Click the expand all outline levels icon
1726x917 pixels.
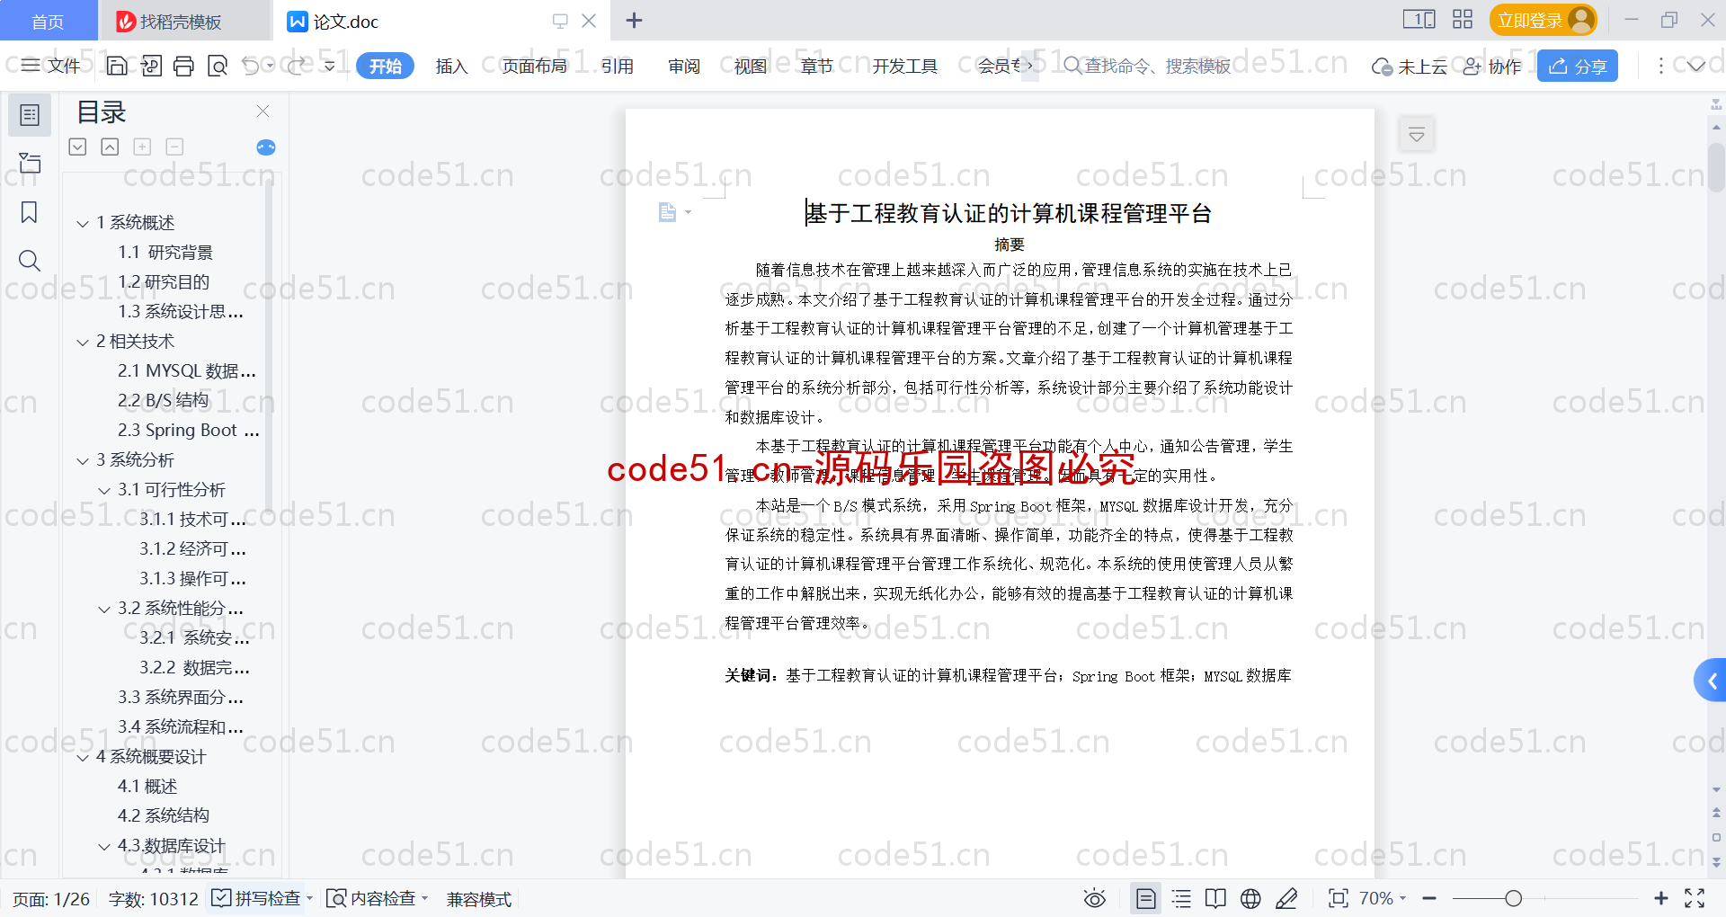[x=78, y=147]
